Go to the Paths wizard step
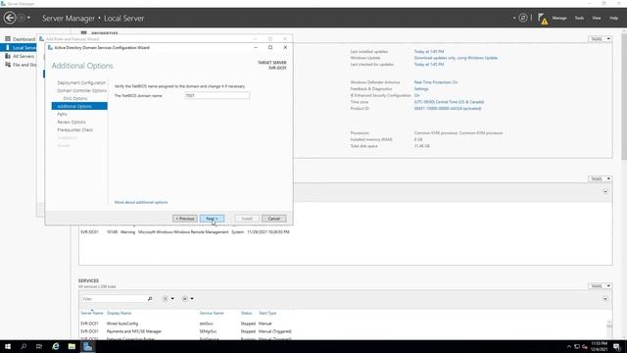The image size is (627, 353). tap(62, 114)
